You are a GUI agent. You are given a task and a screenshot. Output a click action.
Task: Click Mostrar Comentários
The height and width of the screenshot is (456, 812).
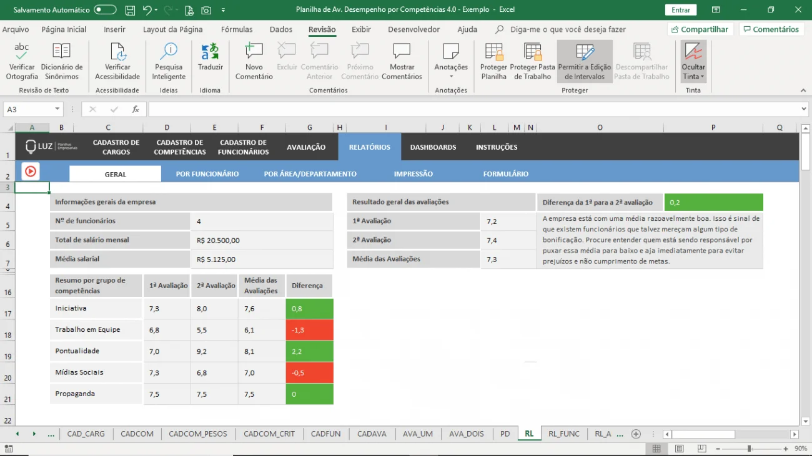(402, 62)
